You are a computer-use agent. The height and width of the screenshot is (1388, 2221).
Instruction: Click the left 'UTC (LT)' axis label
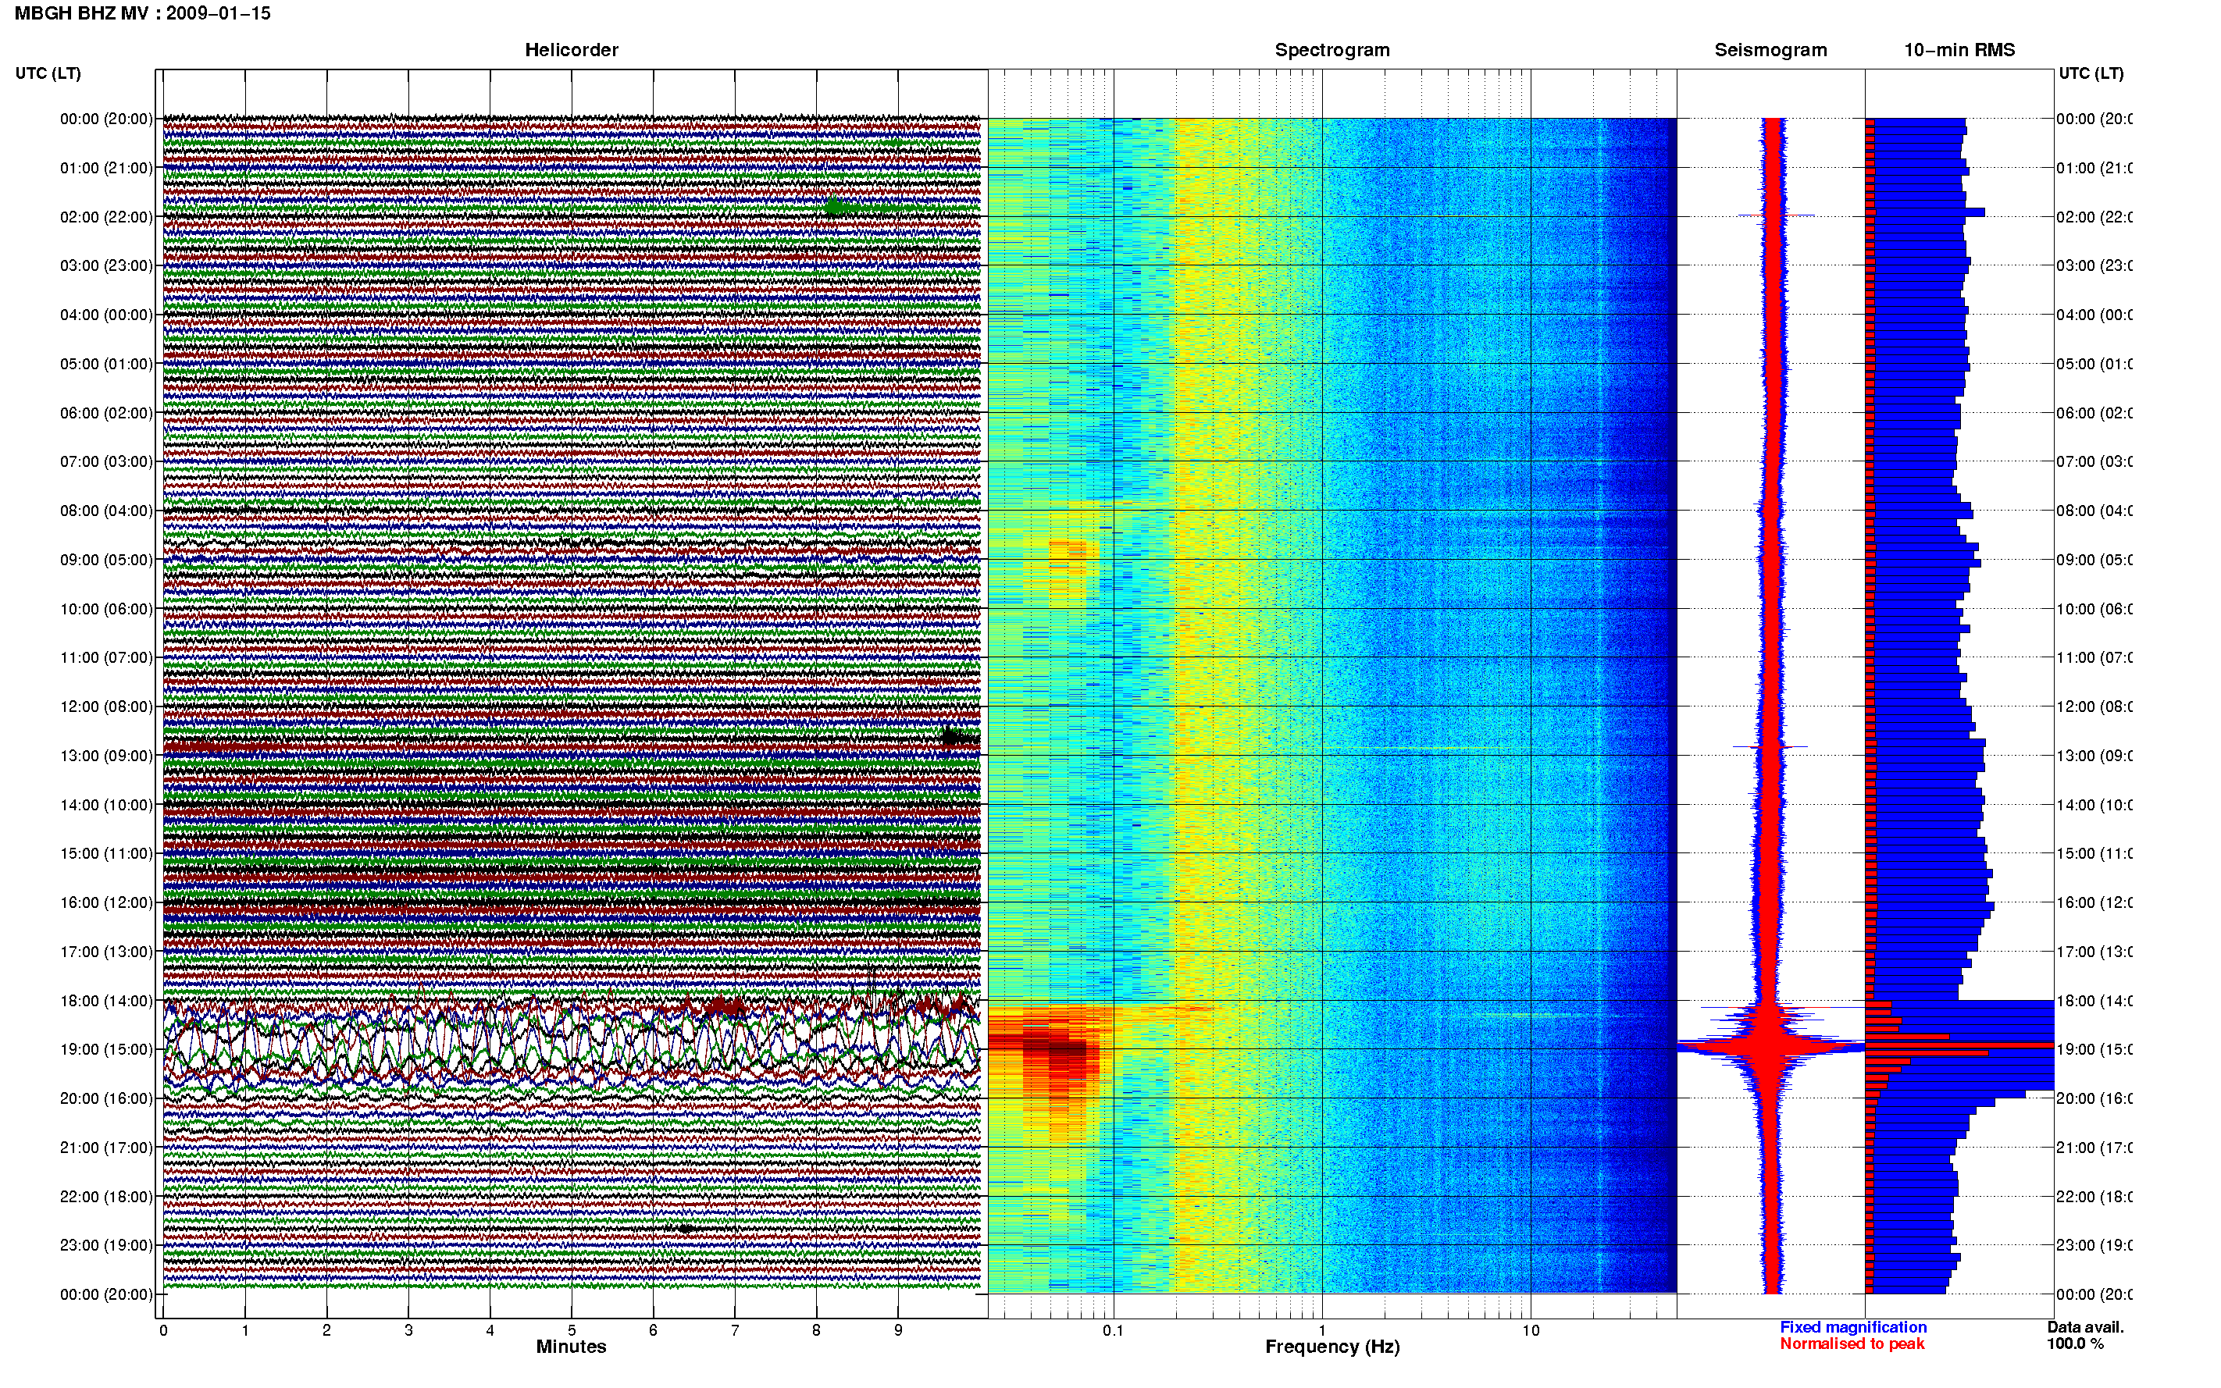48,73
